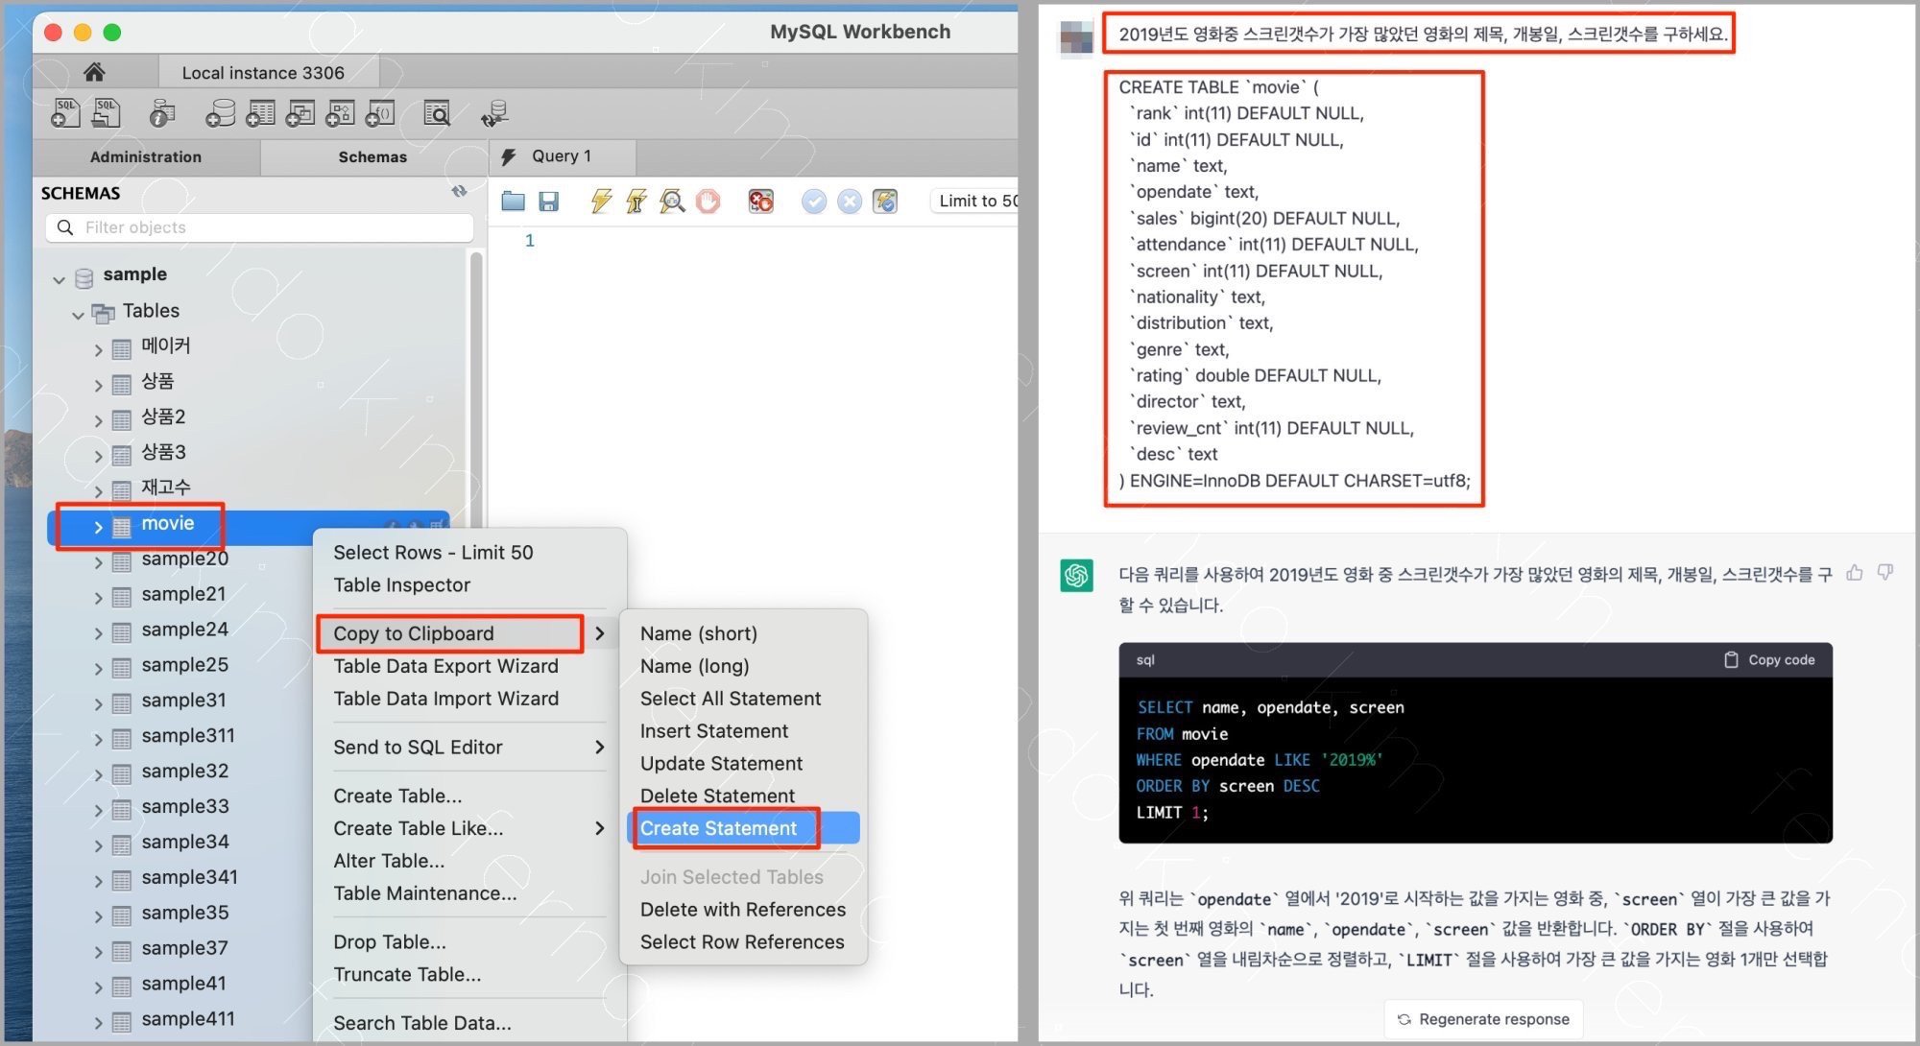Viewport: 1920px width, 1046px height.
Task: Create a new table with the table icon
Action: [x=259, y=112]
